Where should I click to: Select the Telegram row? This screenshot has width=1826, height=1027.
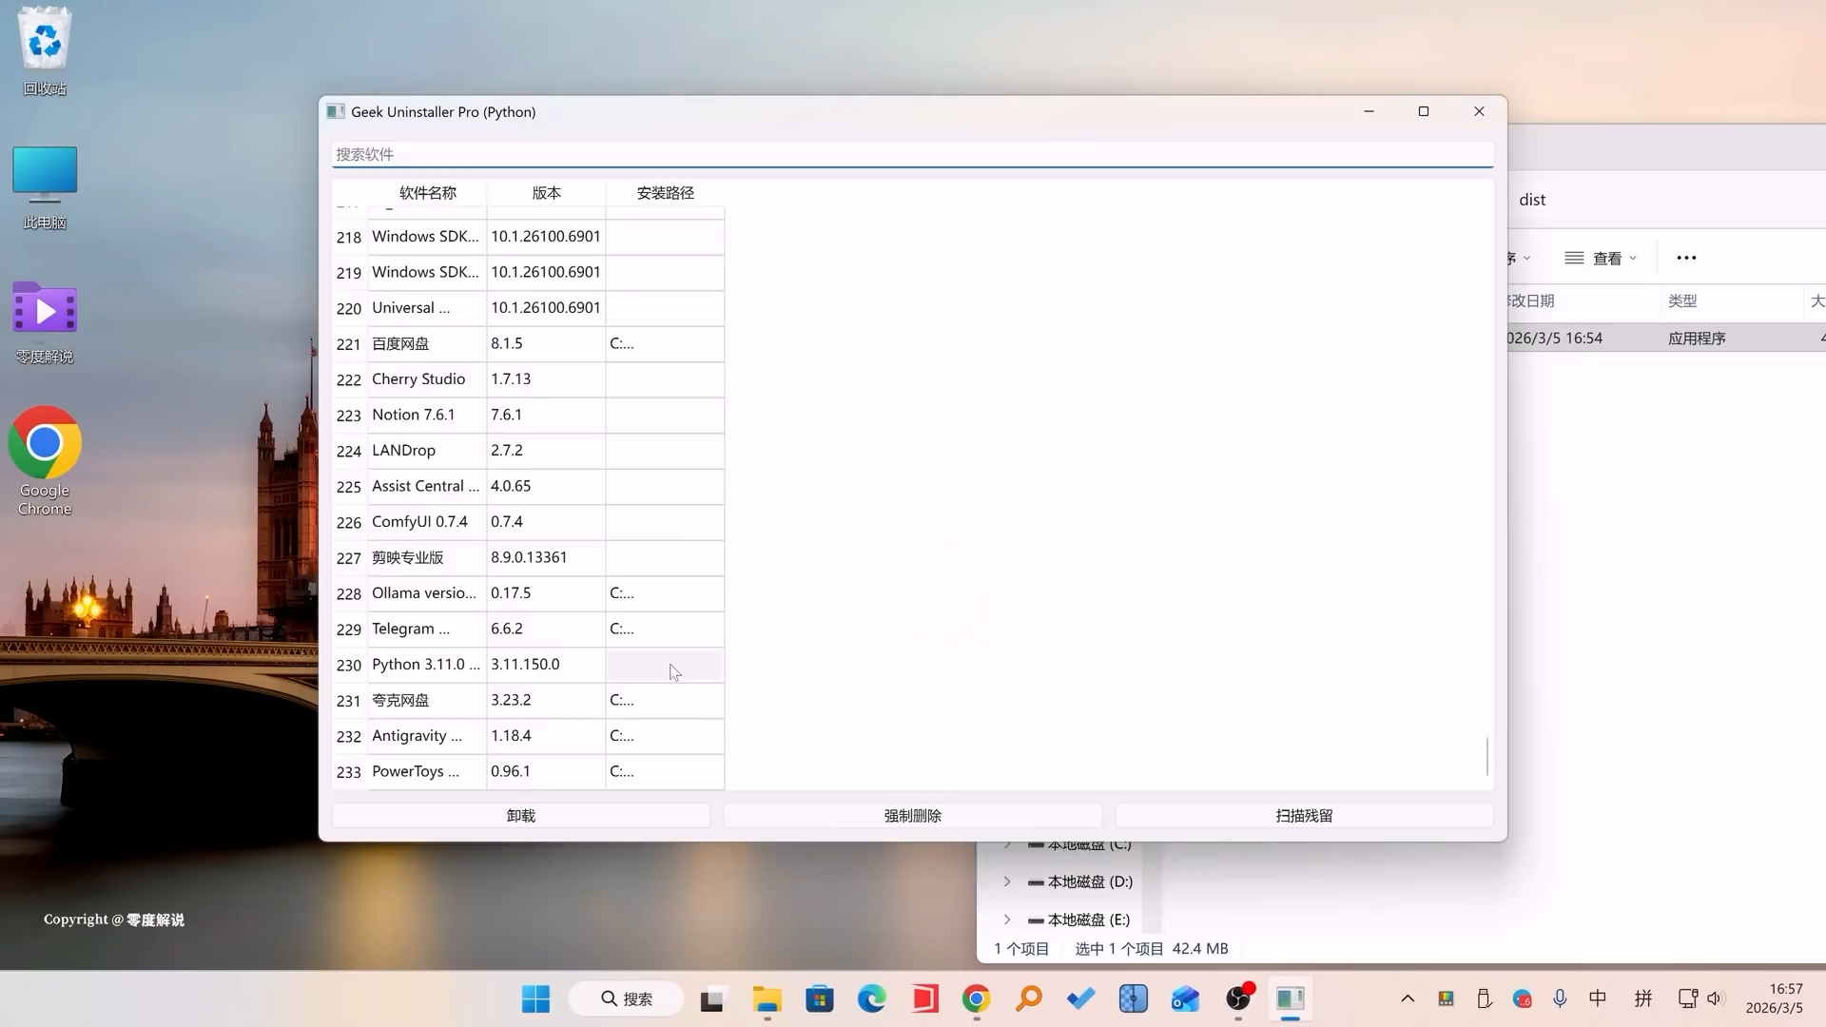click(x=528, y=629)
